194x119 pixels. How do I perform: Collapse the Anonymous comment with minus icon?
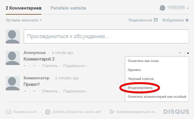click(180, 53)
